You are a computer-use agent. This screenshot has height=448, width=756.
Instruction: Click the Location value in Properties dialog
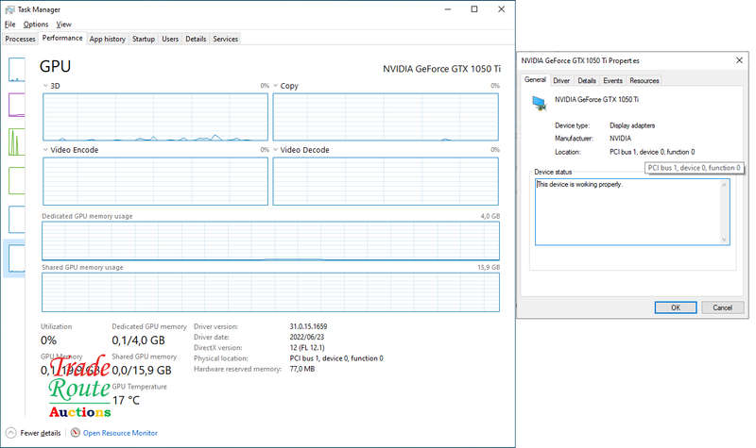click(x=652, y=152)
